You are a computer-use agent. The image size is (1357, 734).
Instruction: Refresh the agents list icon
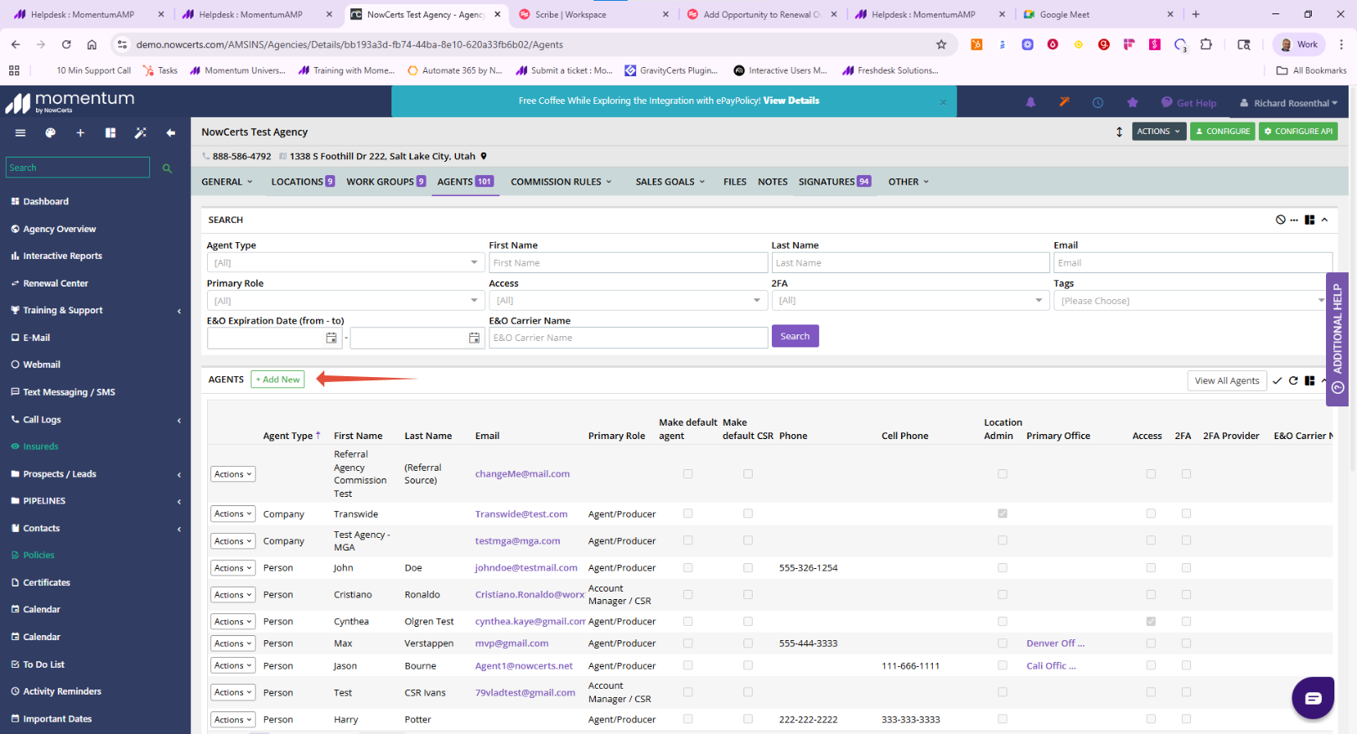[1293, 380]
